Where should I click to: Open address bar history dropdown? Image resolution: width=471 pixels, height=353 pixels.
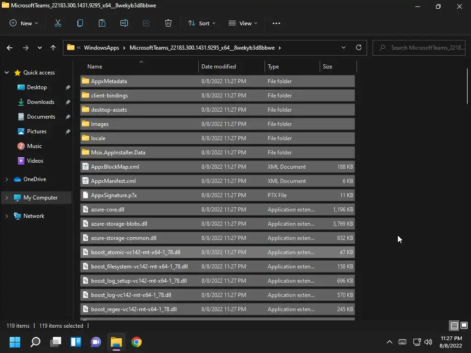click(343, 47)
